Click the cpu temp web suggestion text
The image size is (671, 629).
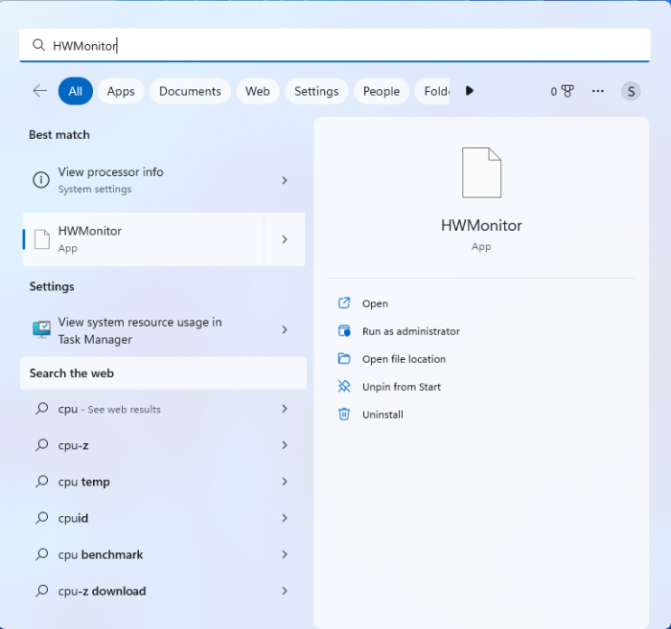coord(84,482)
